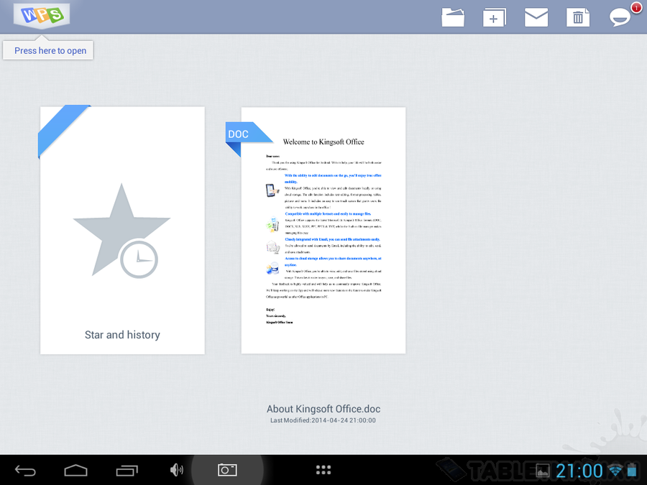Open the feedback speech bubble icon
Image resolution: width=647 pixels, height=485 pixels.
tap(620, 17)
